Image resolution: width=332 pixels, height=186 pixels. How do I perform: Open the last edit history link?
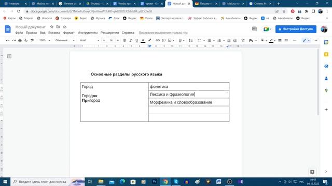(163, 33)
